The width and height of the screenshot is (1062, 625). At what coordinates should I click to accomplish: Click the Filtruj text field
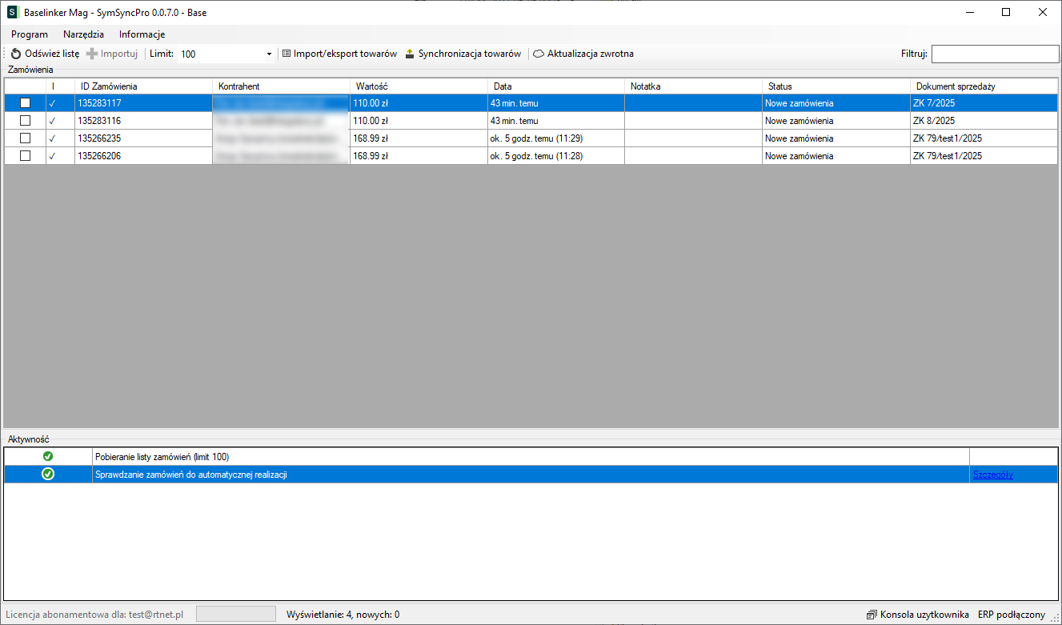(x=995, y=54)
